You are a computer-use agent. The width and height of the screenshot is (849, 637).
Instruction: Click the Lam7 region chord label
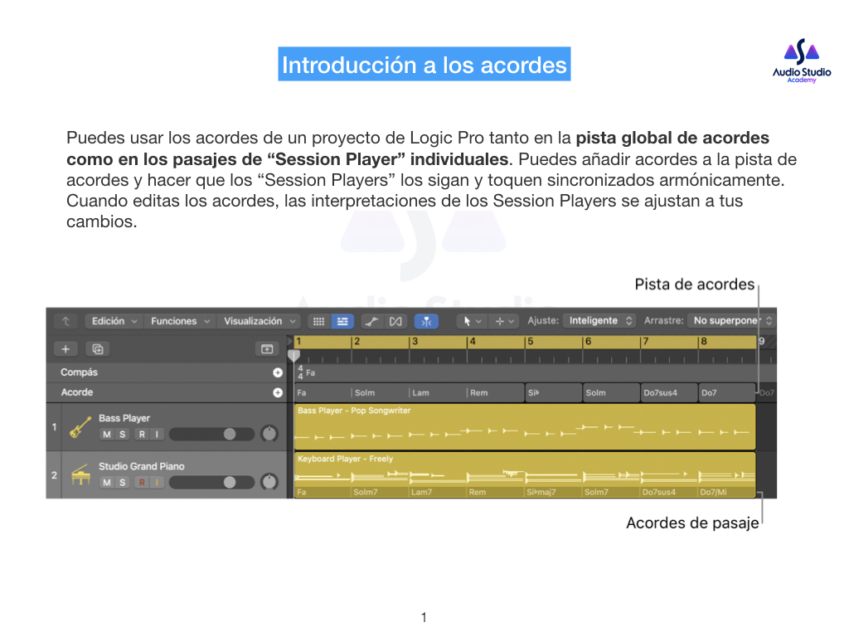(421, 493)
